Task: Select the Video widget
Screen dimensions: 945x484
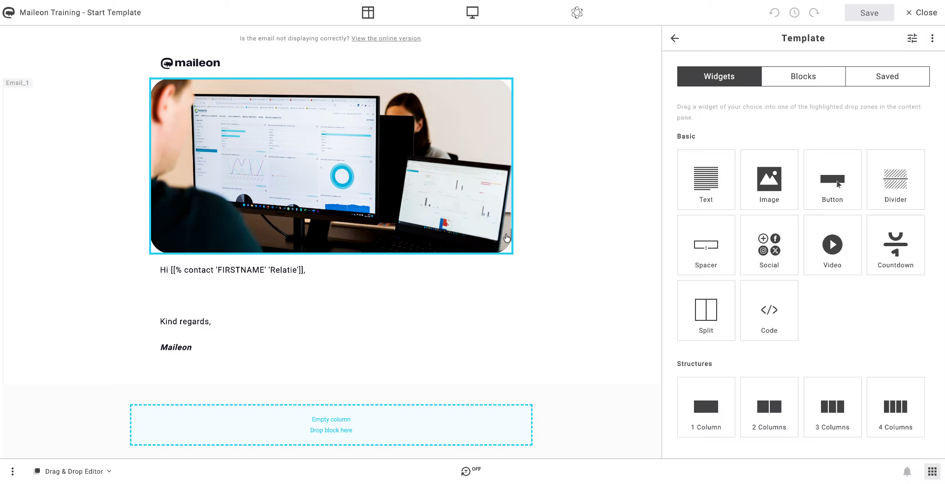Action: coord(832,245)
